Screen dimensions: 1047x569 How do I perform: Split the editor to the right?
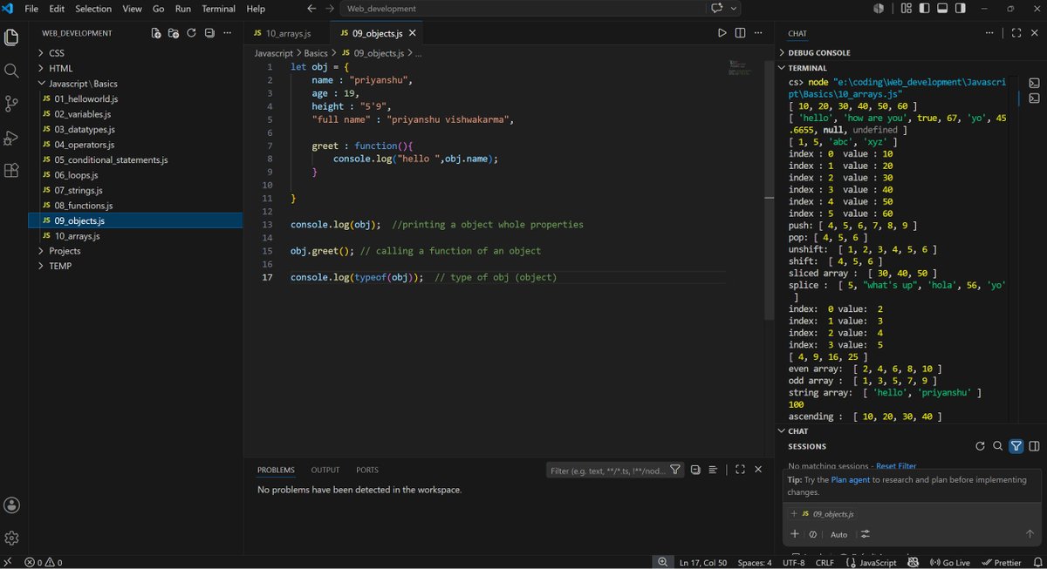740,33
